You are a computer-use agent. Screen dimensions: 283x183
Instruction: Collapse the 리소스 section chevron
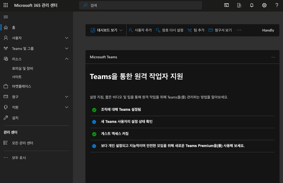67,59
